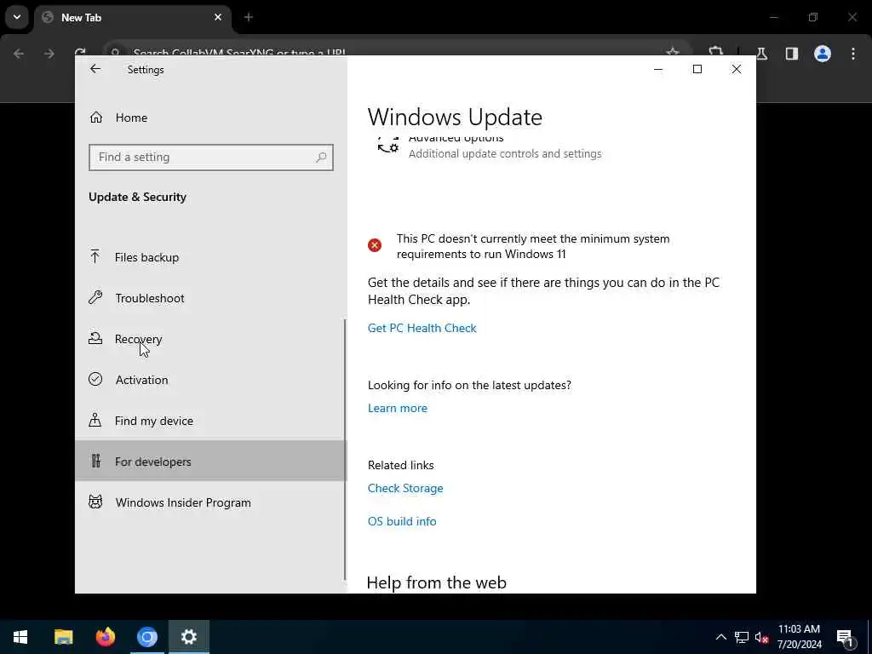Click the Windows Insider cat icon
This screenshot has height=654, width=872.
(95, 502)
